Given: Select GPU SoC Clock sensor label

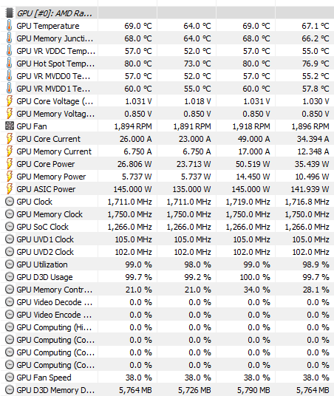Looking at the screenshot, I should [x=42, y=227].
